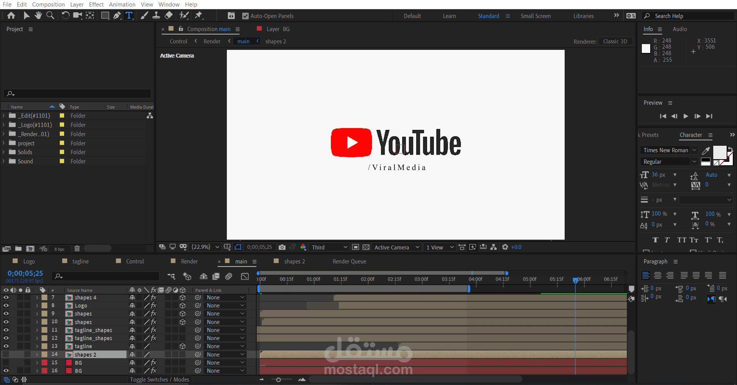This screenshot has width=737, height=385.
Task: Click the timeline current time 0;00;05;25
Action: tap(25, 273)
